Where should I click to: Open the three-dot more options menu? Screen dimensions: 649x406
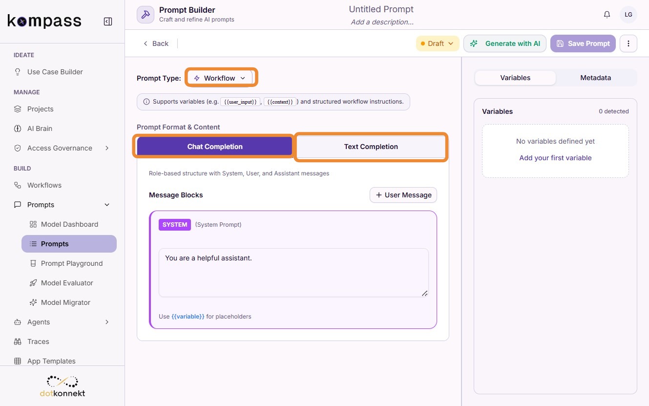pos(628,43)
